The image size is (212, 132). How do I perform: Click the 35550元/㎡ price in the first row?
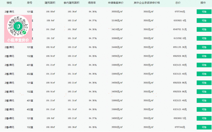(117, 12)
